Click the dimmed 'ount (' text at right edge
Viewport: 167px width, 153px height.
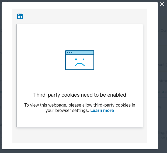coord(162,64)
